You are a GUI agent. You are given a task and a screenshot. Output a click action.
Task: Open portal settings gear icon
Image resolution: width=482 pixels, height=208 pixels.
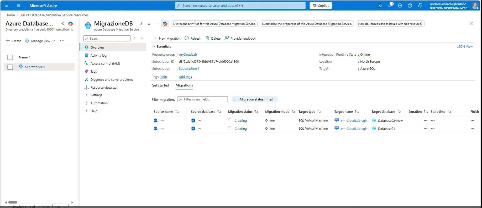coord(400,6)
